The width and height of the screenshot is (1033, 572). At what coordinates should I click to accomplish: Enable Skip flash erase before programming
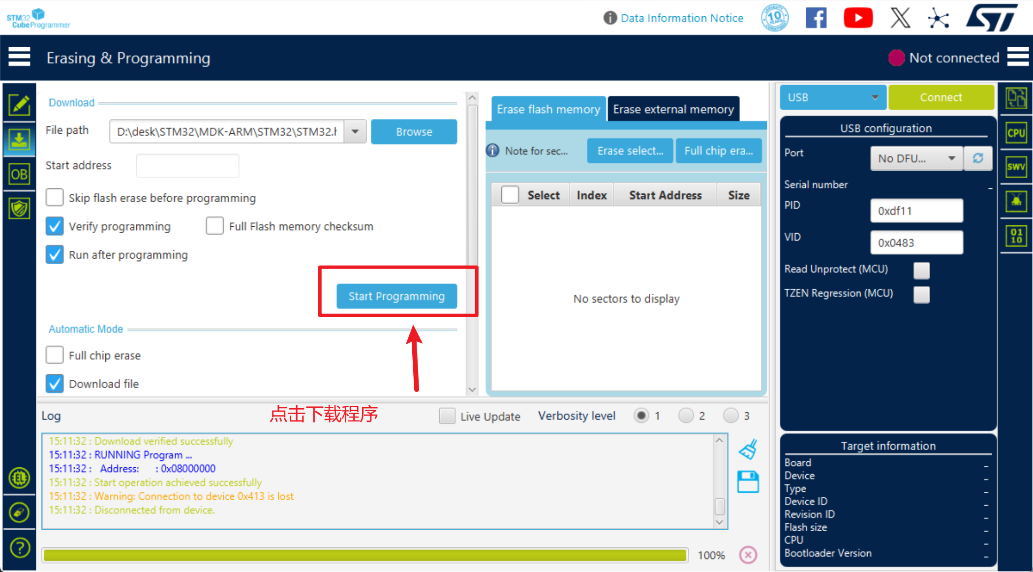[x=55, y=197]
